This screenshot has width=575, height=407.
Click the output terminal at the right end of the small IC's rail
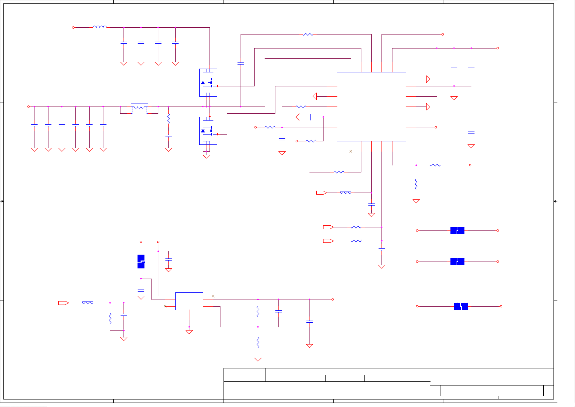[332, 299]
